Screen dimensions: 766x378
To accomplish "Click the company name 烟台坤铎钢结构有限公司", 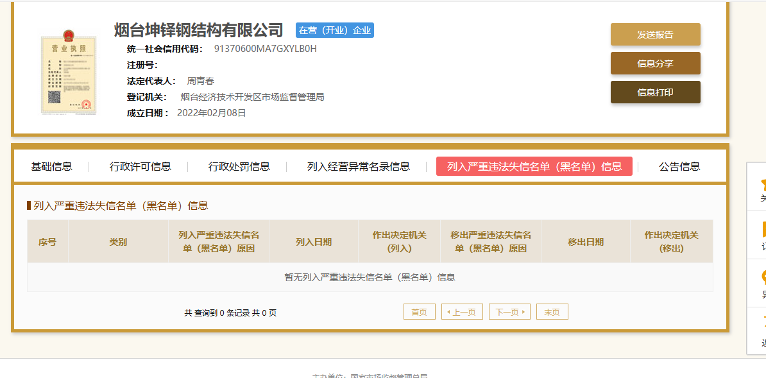I will [x=198, y=30].
